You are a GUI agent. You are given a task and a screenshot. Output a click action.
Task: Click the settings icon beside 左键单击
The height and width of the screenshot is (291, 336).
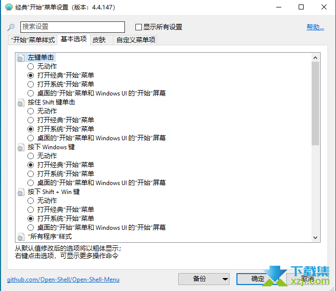tap(20, 58)
